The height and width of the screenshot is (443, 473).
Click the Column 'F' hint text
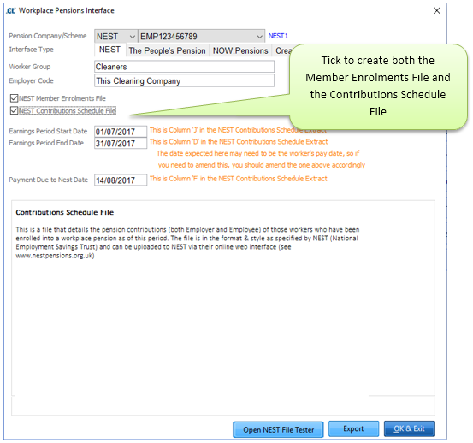pos(239,179)
